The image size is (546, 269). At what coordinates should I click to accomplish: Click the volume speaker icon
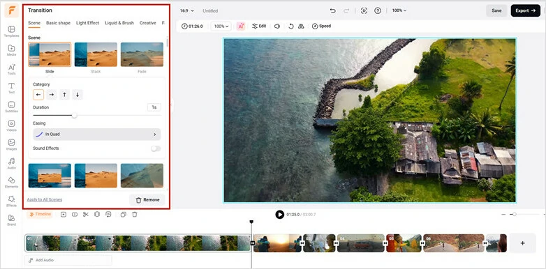coord(277,26)
